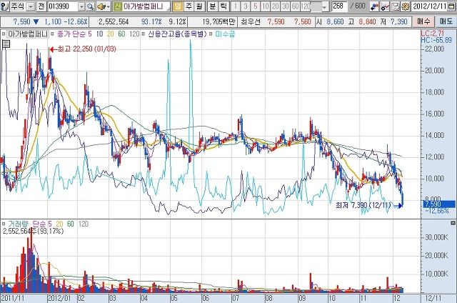The width and height of the screenshot is (457, 303).
Task: Click the save chart disk icon
Action: pos(395,6)
